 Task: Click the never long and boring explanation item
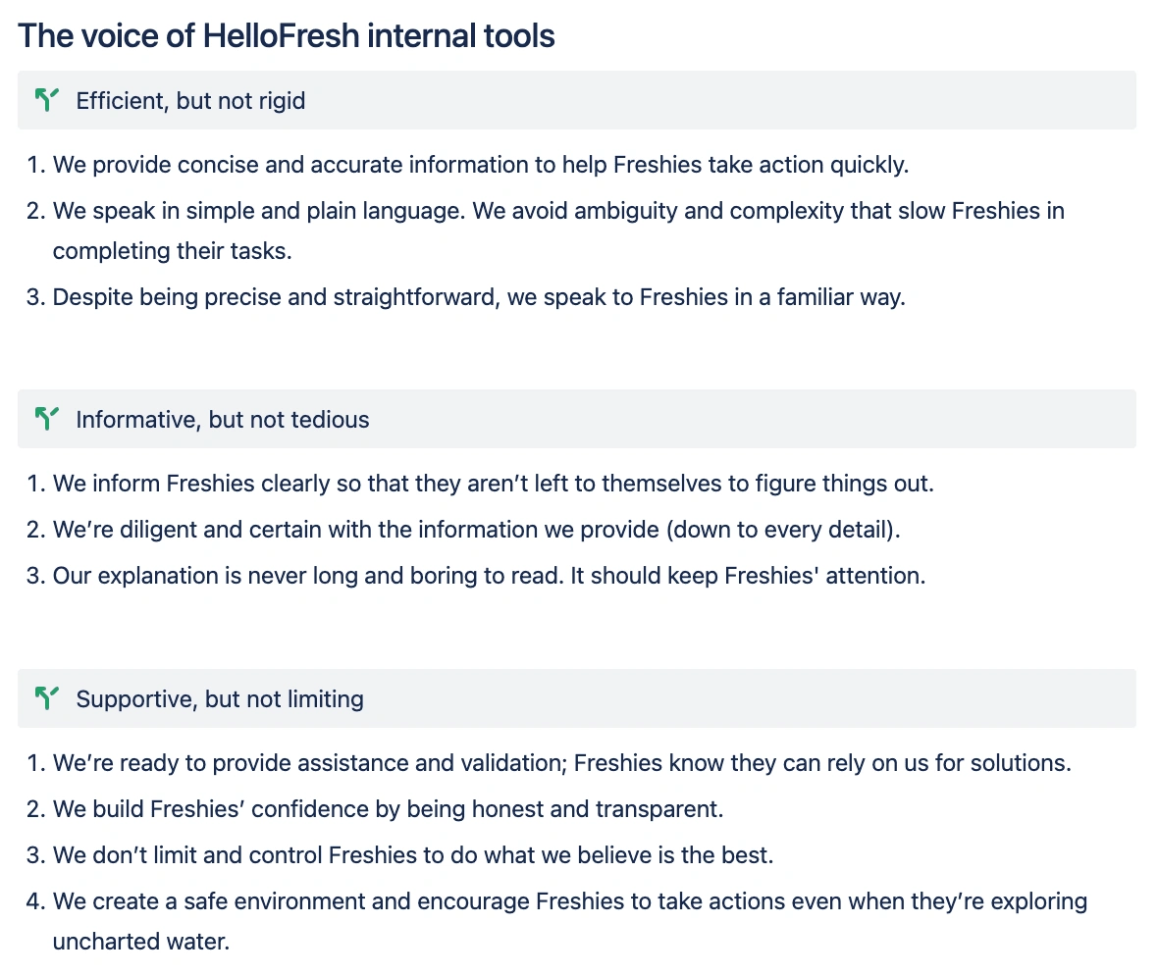click(489, 576)
